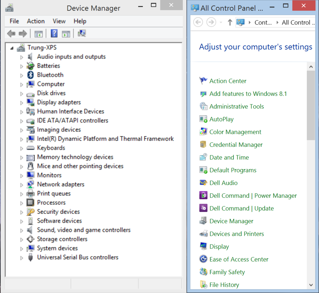319x293 pixels.
Task: Select the Memory technology devices item
Action: (75, 157)
